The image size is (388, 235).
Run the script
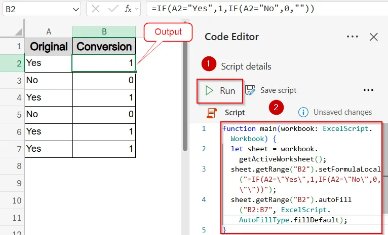pos(220,91)
